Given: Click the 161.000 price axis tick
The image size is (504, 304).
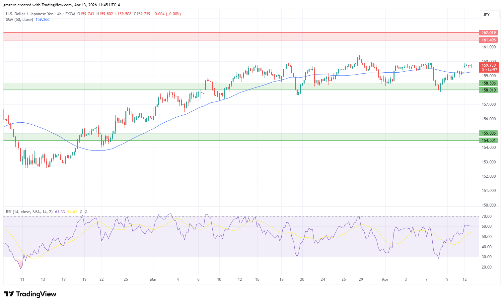Looking at the screenshot, I should 489,47.
